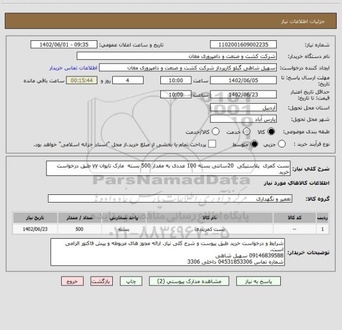Viewport: 342px width, 330px height.
Task: Click the buyer organization name field
Action: [x=177, y=56]
